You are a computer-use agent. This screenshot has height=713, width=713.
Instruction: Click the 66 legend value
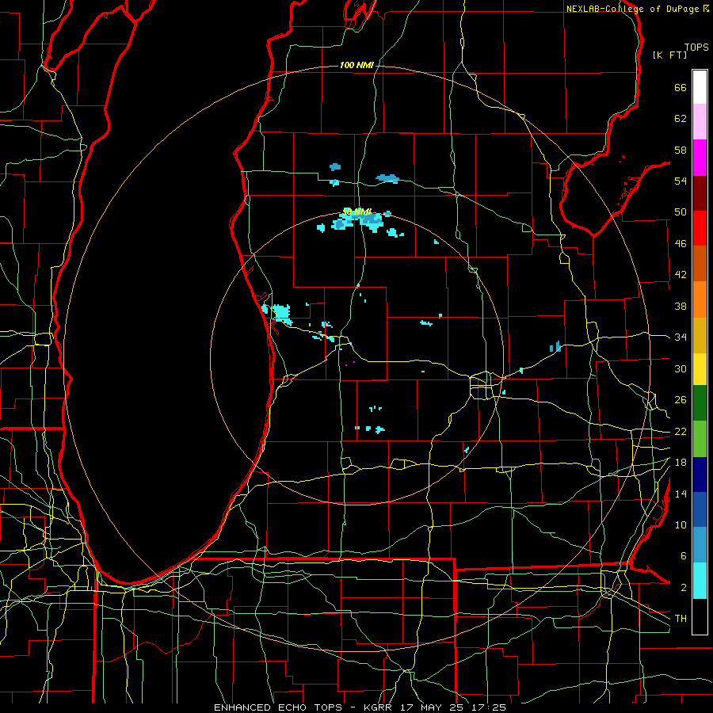[x=681, y=88]
